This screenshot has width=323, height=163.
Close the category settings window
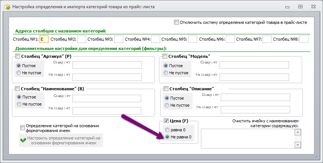(314, 7)
